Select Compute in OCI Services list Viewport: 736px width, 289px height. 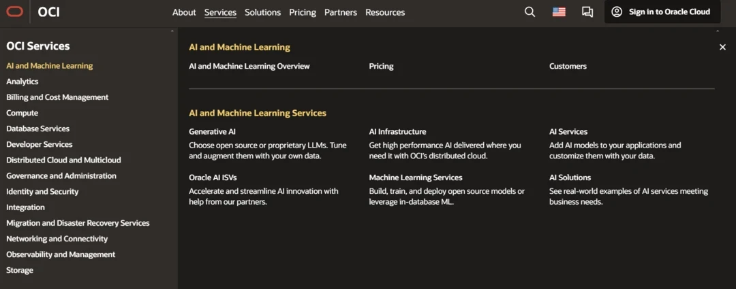[22, 113]
